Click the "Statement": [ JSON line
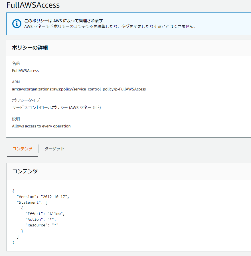The image size is (251, 256). point(32,203)
